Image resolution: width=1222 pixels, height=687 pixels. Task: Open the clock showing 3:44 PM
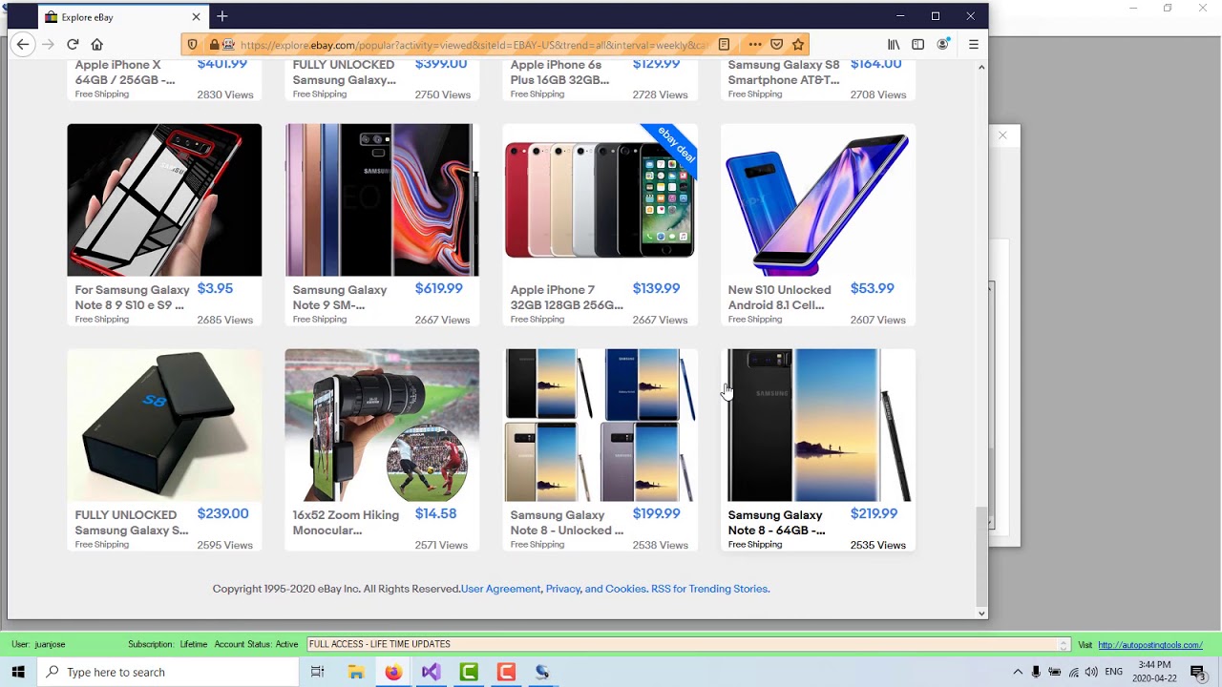(x=1154, y=672)
